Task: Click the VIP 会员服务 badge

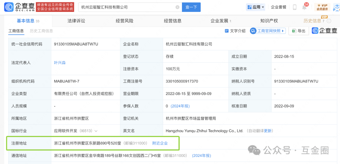Action: (322, 7)
